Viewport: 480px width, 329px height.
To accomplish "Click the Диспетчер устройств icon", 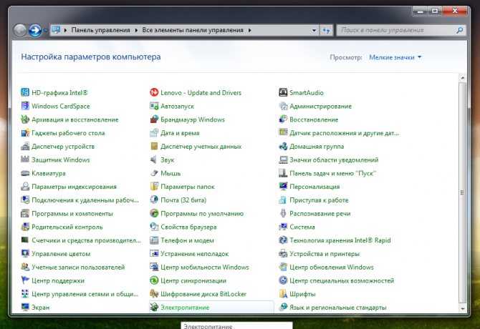I will 25,146.
